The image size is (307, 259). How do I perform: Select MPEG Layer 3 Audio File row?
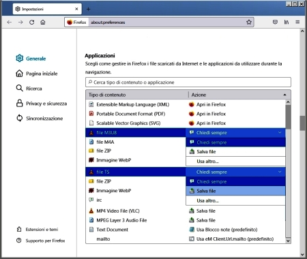pos(186,220)
